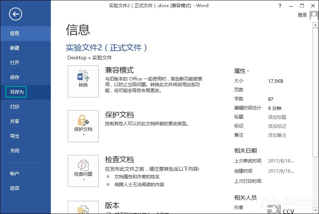Click Add a title field
Image resolution: width=319 pixels, height=214 pixels.
pos(277,117)
